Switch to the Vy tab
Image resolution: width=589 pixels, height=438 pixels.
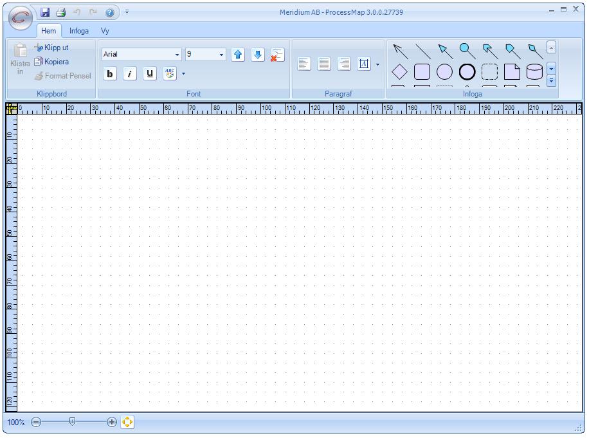point(105,31)
